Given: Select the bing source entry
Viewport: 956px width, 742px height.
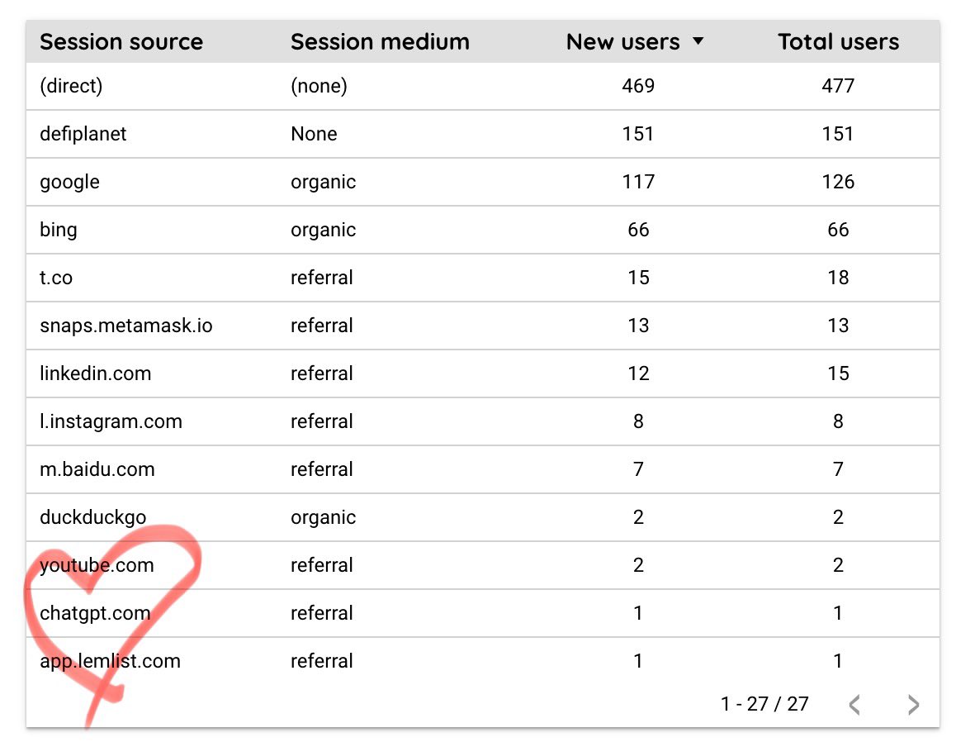Looking at the screenshot, I should pyautogui.click(x=57, y=230).
